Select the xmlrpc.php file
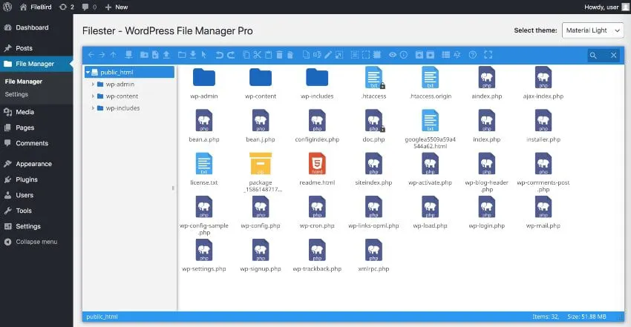 pyautogui.click(x=374, y=255)
